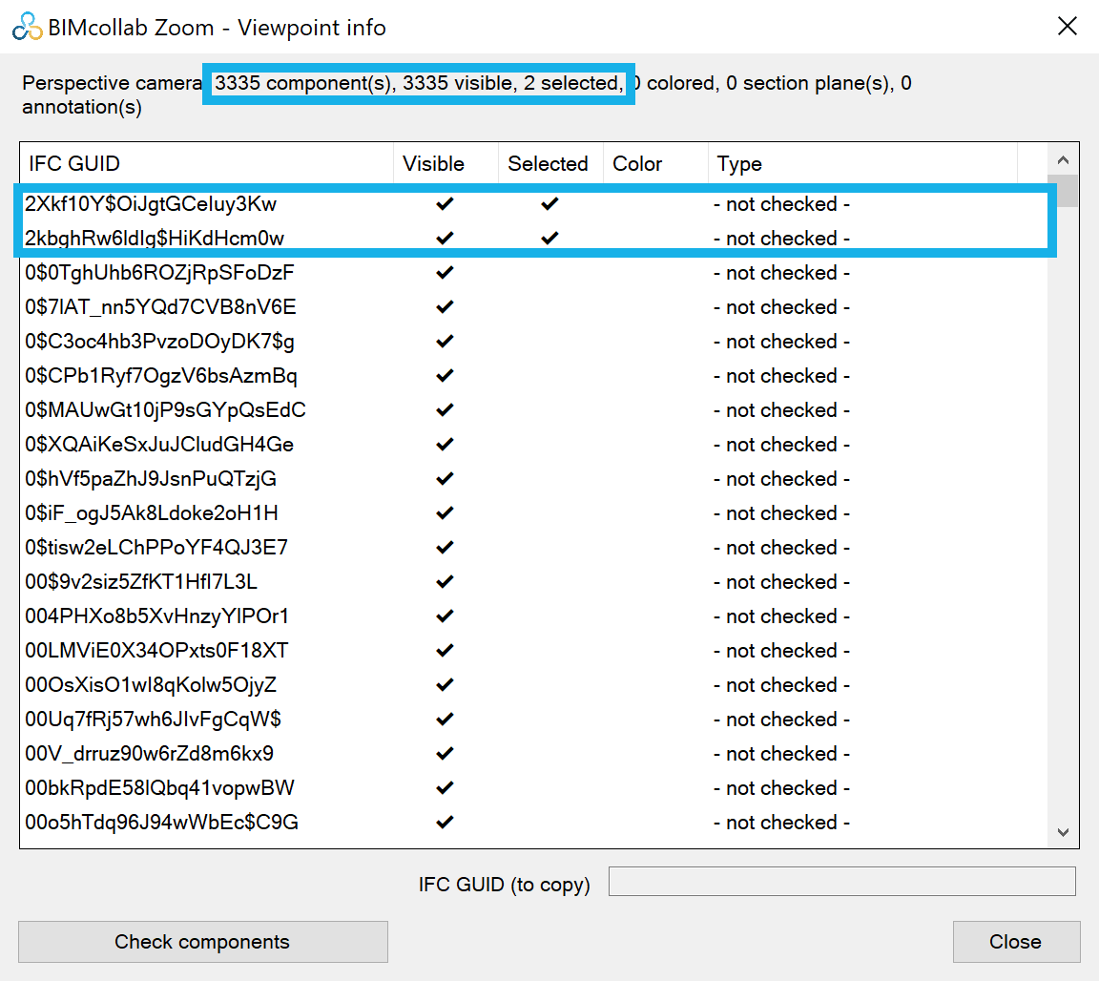Sort by the Color column header

tap(655, 163)
